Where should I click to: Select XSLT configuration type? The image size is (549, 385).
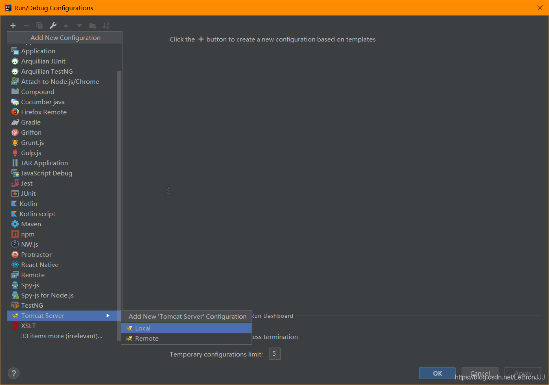(x=64, y=326)
